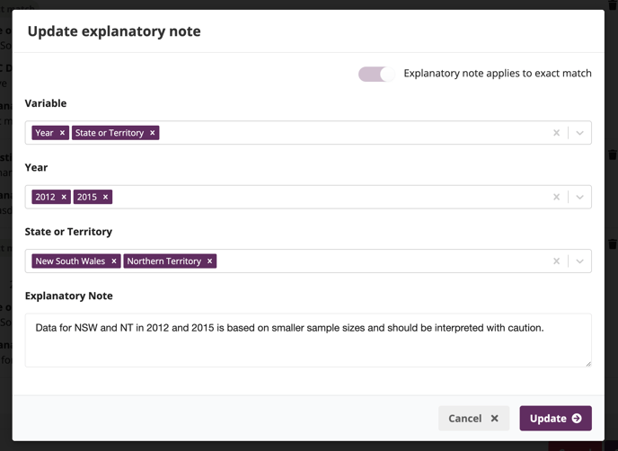Cancel updating the explanatory note
This screenshot has width=618, height=451.
[473, 419]
